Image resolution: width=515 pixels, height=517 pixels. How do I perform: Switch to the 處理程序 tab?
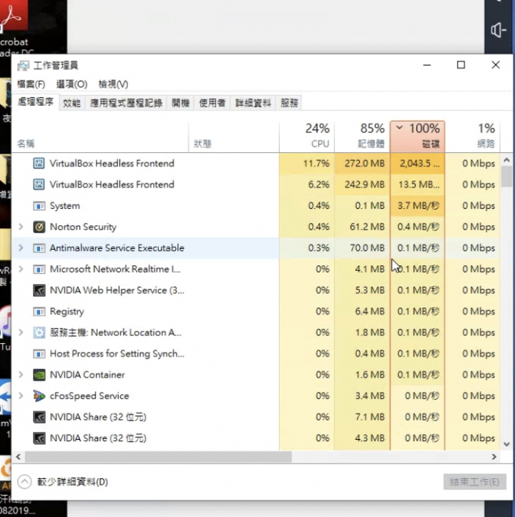click(x=36, y=102)
